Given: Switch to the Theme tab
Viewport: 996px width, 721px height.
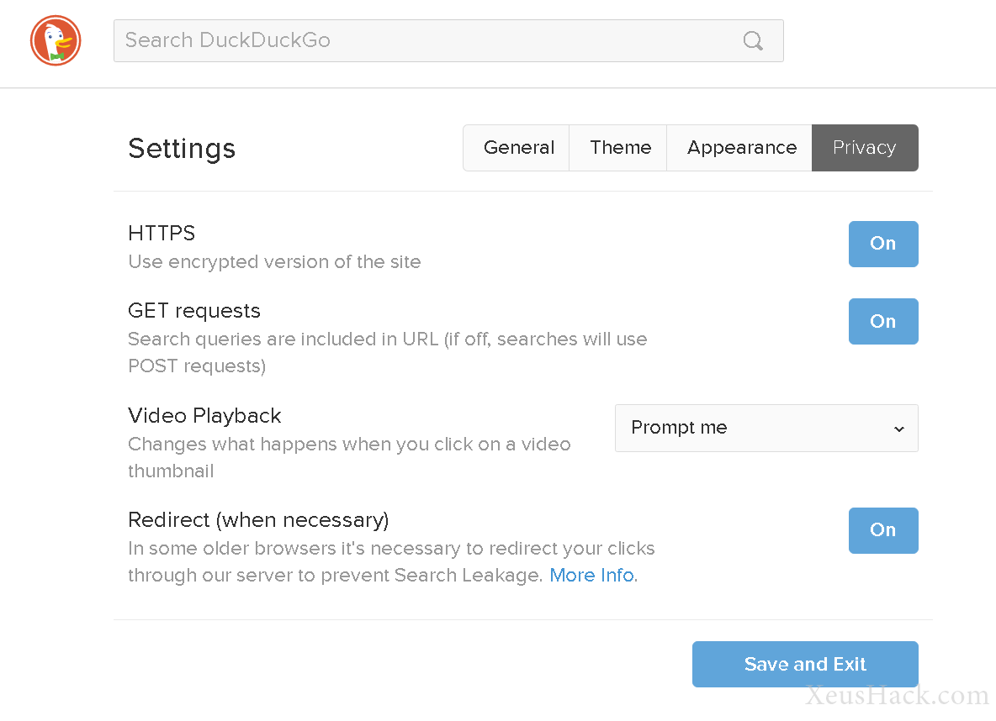Looking at the screenshot, I should pos(620,148).
